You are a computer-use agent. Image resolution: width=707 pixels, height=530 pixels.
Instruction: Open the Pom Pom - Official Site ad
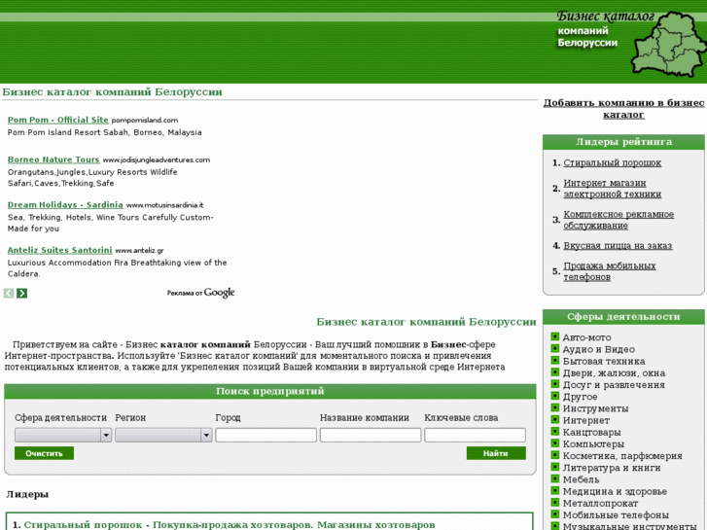58,120
